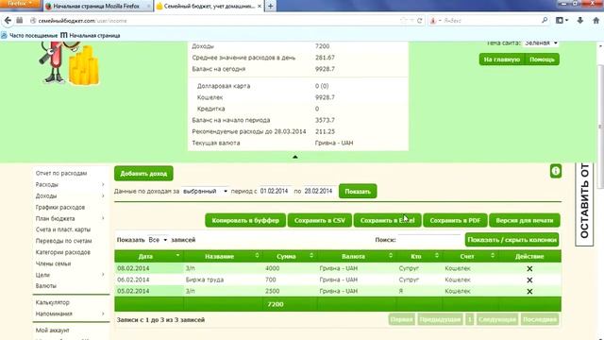The height and width of the screenshot is (340, 604).
Task: Click the period end date field 28.02.2014
Action: click(x=319, y=191)
